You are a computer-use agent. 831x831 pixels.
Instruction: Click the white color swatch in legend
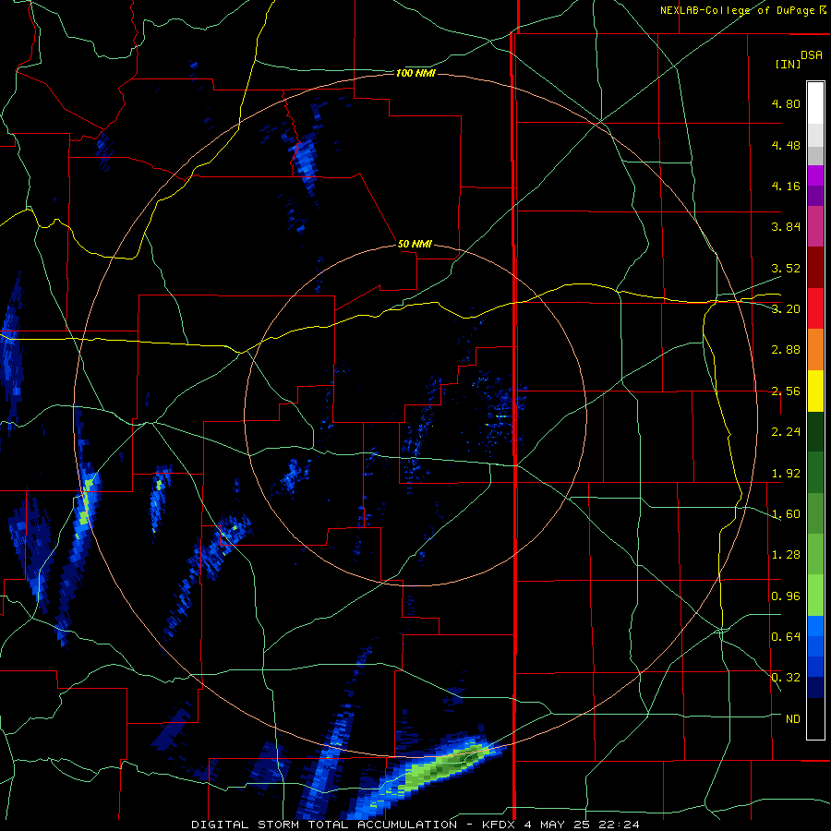[815, 103]
